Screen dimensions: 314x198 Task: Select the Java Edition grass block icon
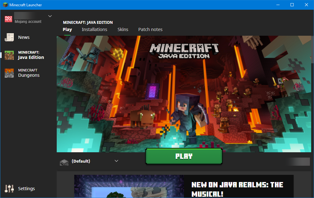9,55
